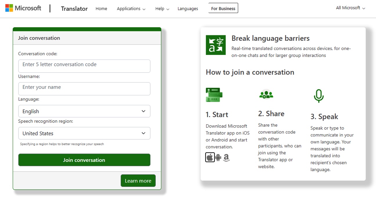Viewport: 376px width, 205px height.
Task: Click the devices icon above Start step
Action: point(214,94)
